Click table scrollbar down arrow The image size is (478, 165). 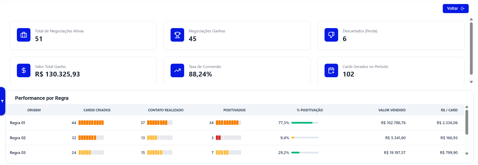click(467, 154)
